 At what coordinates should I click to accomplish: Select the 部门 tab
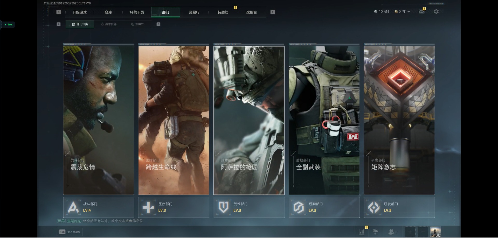click(x=165, y=12)
